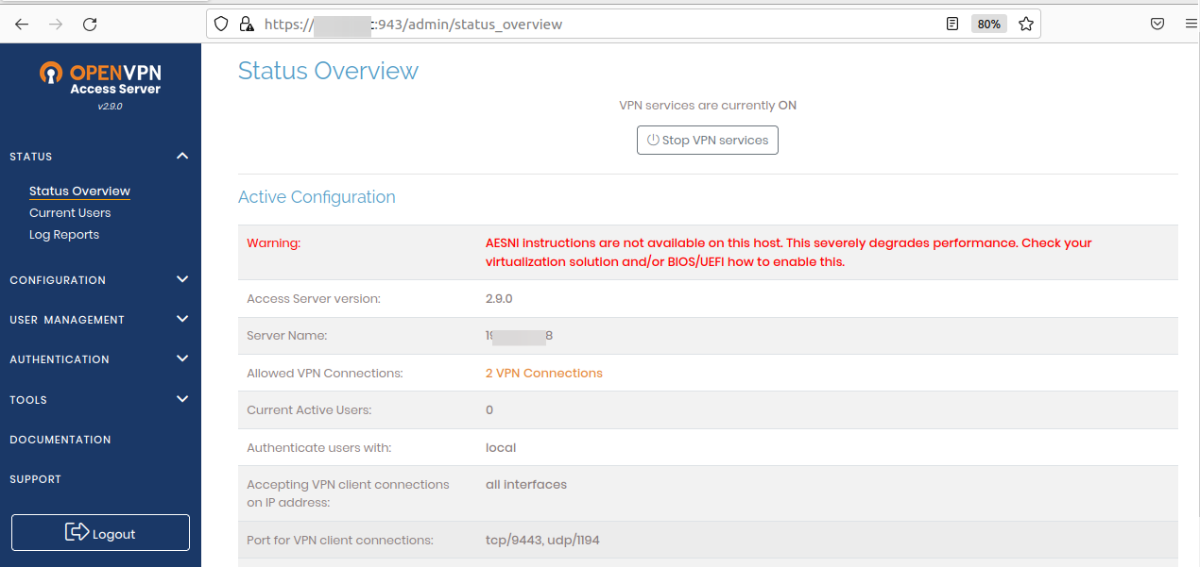1200x567 pixels.
Task: Go back with browser back arrow
Action: tap(22, 24)
